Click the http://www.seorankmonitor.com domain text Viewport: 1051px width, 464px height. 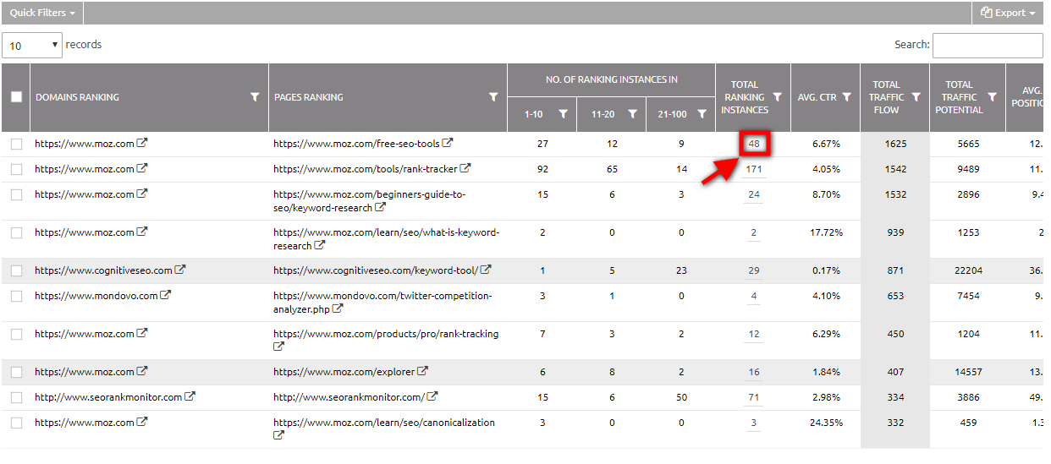click(x=108, y=397)
